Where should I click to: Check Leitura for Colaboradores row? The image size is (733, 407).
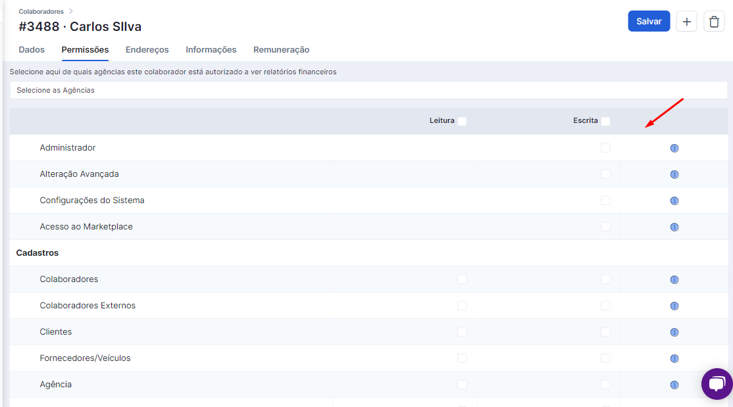click(462, 279)
